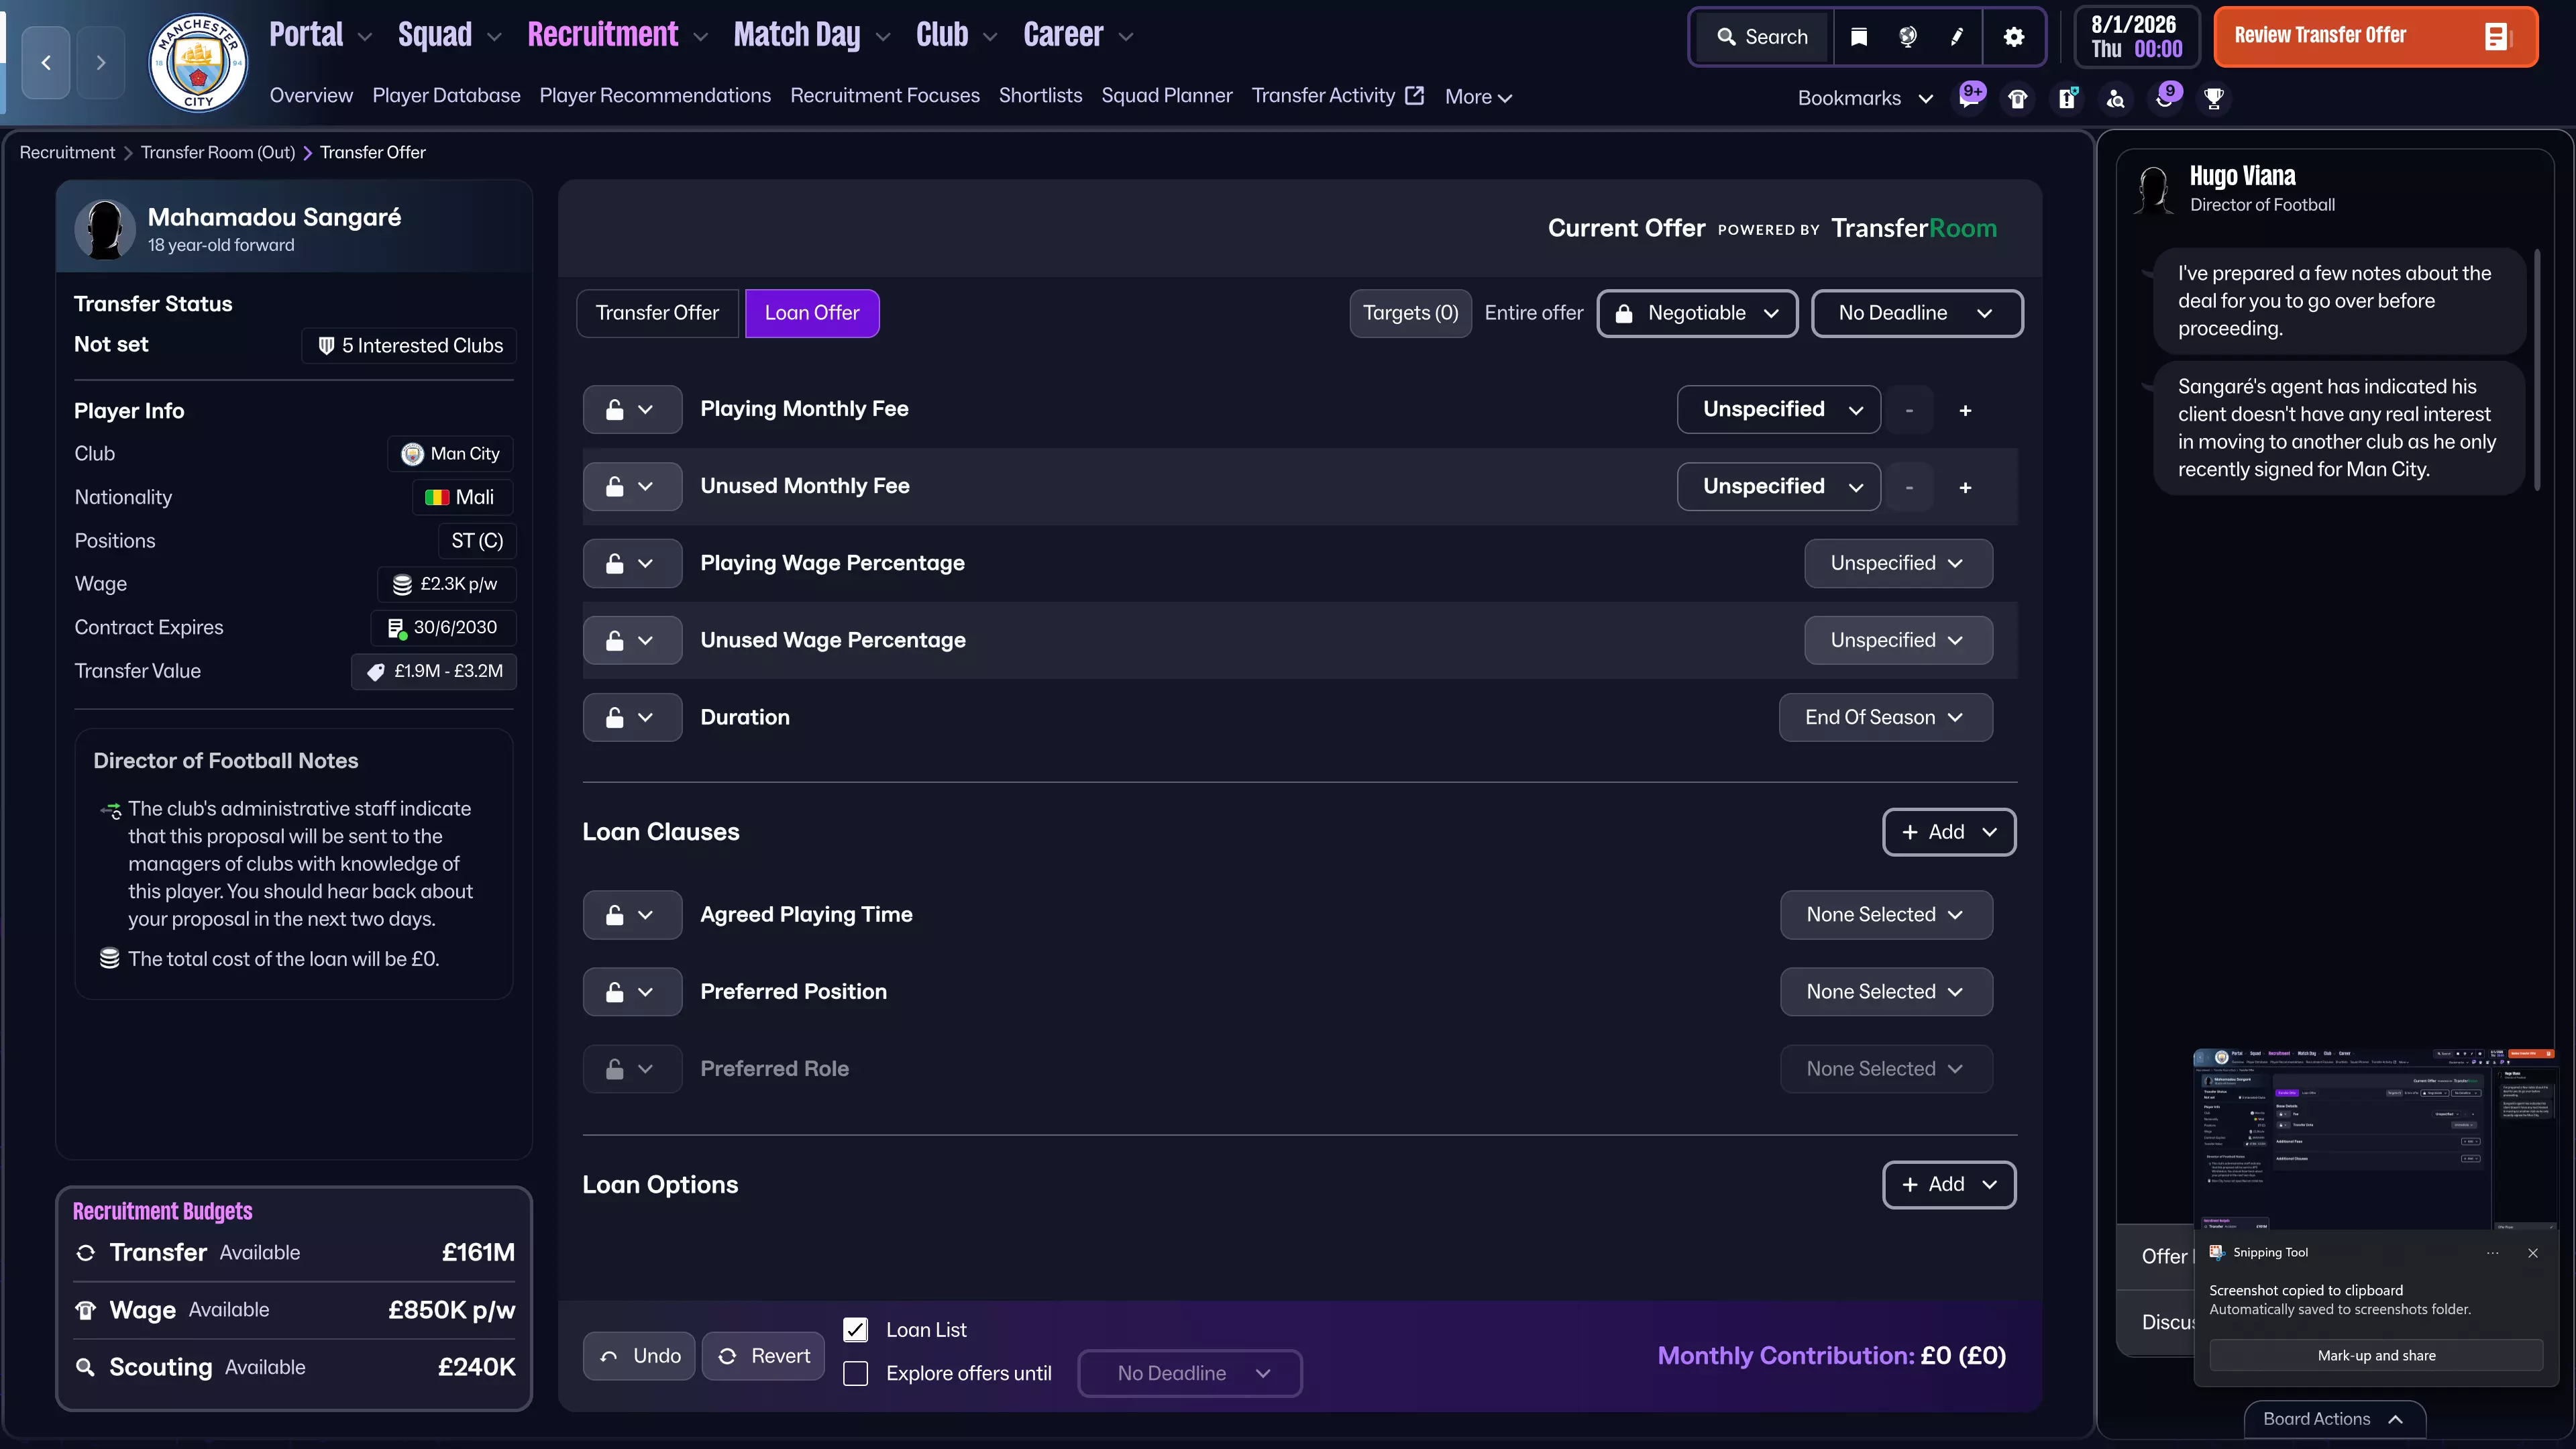The image size is (2576, 1449).
Task: Open inbox messages icon with 9+ badge
Action: click(x=1970, y=98)
